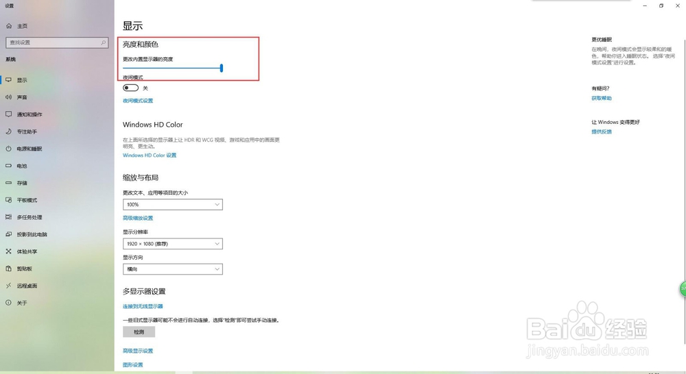Click the 更优睡眠 heading

click(x=602, y=39)
